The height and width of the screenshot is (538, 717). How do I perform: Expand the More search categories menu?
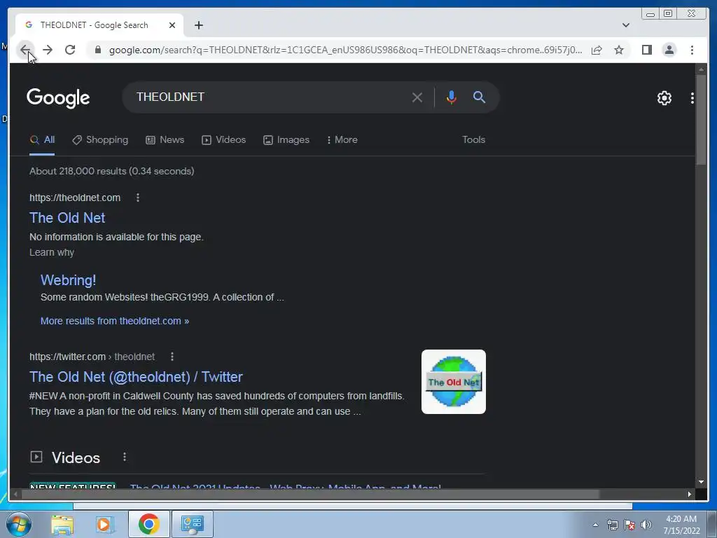click(342, 140)
